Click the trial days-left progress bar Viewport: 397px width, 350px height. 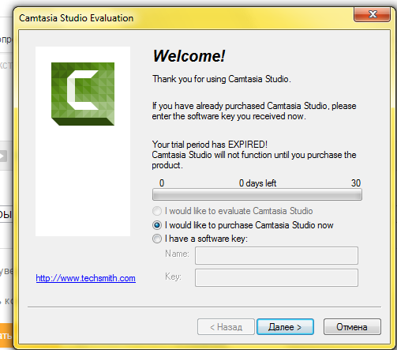click(257, 194)
